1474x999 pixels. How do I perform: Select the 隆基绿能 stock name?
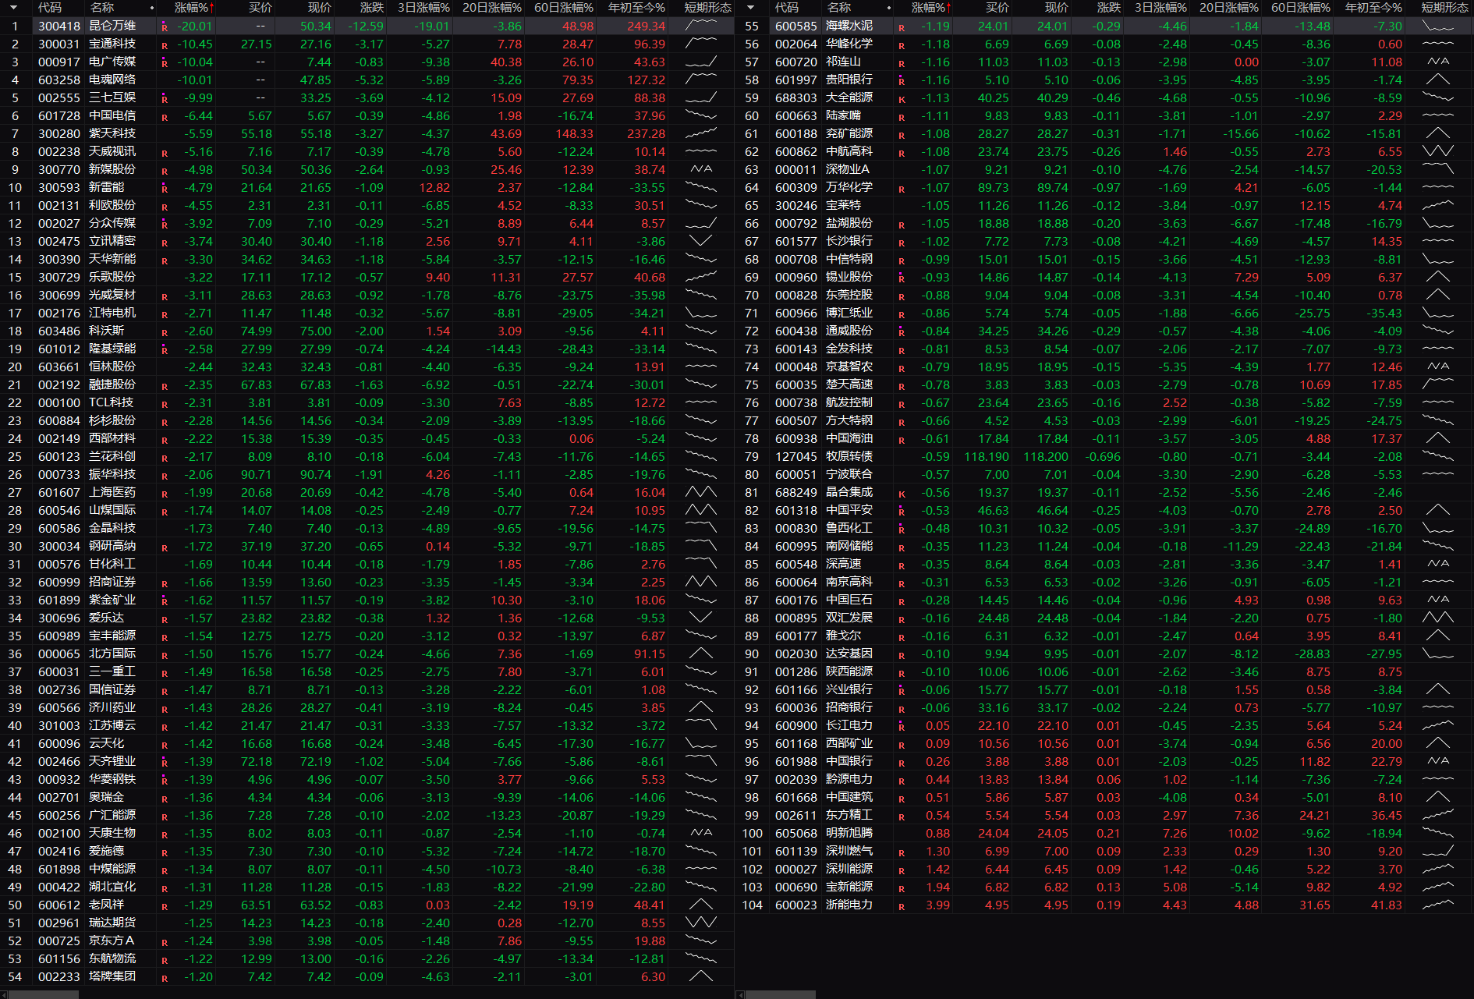point(112,349)
